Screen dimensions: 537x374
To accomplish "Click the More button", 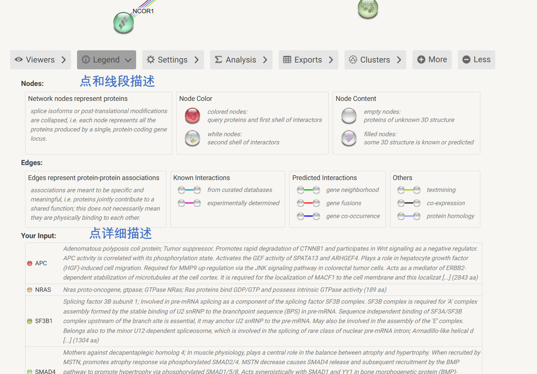I will [x=432, y=59].
